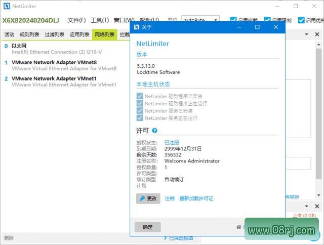Click the 更改 license button with key icon
This screenshot has height=245, width=324.
click(x=148, y=198)
